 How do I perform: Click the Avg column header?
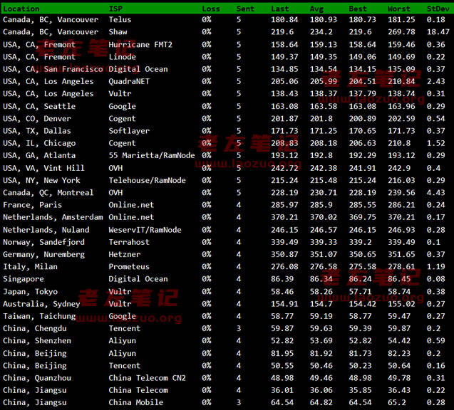click(x=316, y=9)
